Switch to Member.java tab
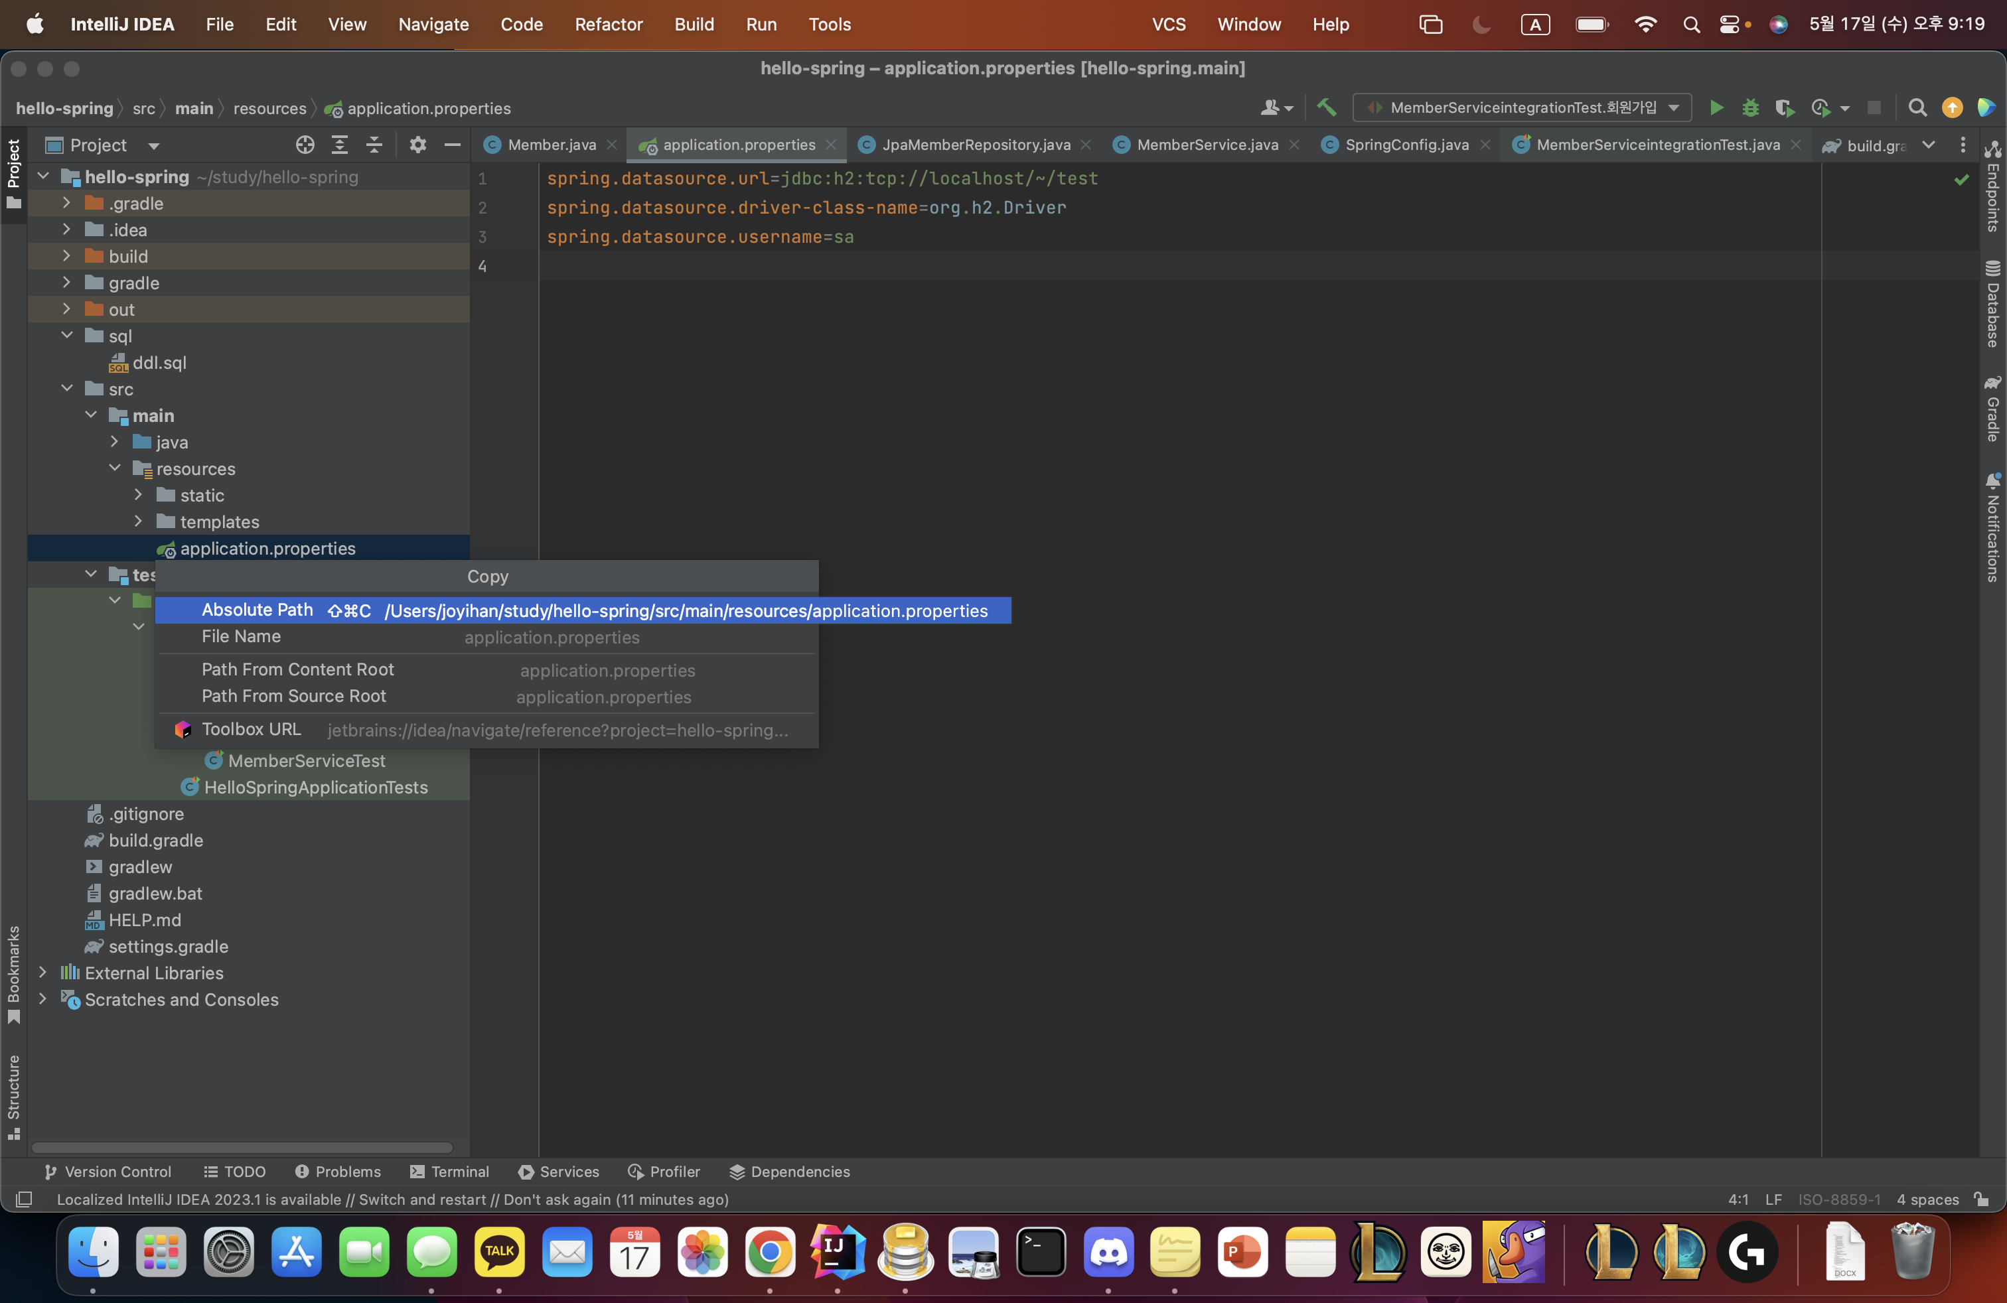 (552, 145)
